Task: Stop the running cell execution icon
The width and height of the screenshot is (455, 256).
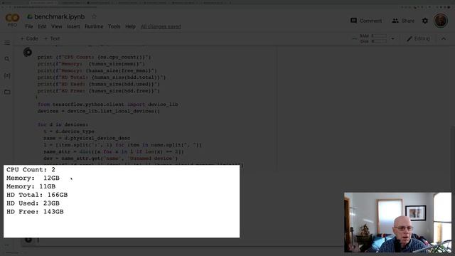Action: pos(28,52)
